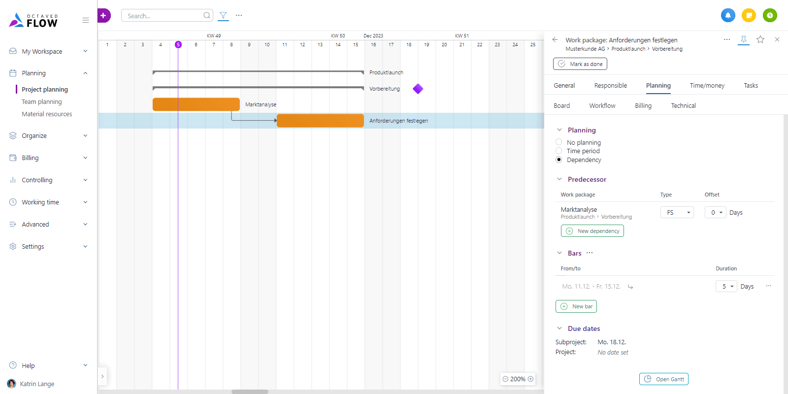Mark work package as favorite star

tap(760, 39)
